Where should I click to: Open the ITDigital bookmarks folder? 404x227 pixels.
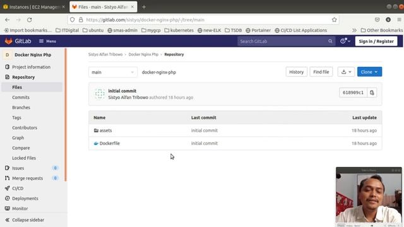(x=68, y=30)
